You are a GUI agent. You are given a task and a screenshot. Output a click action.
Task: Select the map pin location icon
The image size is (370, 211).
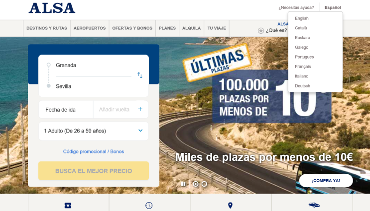tap(230, 206)
